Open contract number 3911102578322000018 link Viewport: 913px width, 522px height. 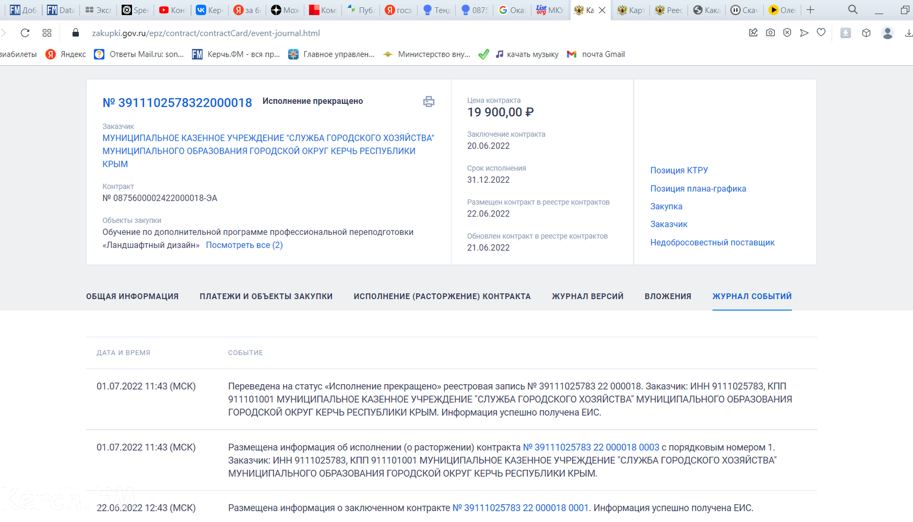(x=177, y=102)
